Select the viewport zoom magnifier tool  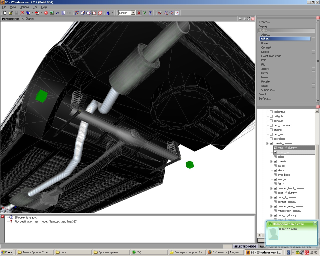pos(240,19)
